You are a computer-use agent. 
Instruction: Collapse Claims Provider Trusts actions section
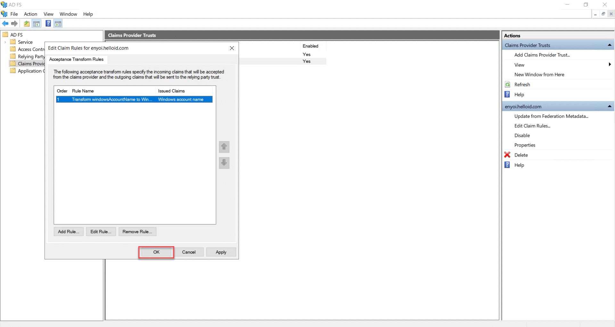point(610,45)
